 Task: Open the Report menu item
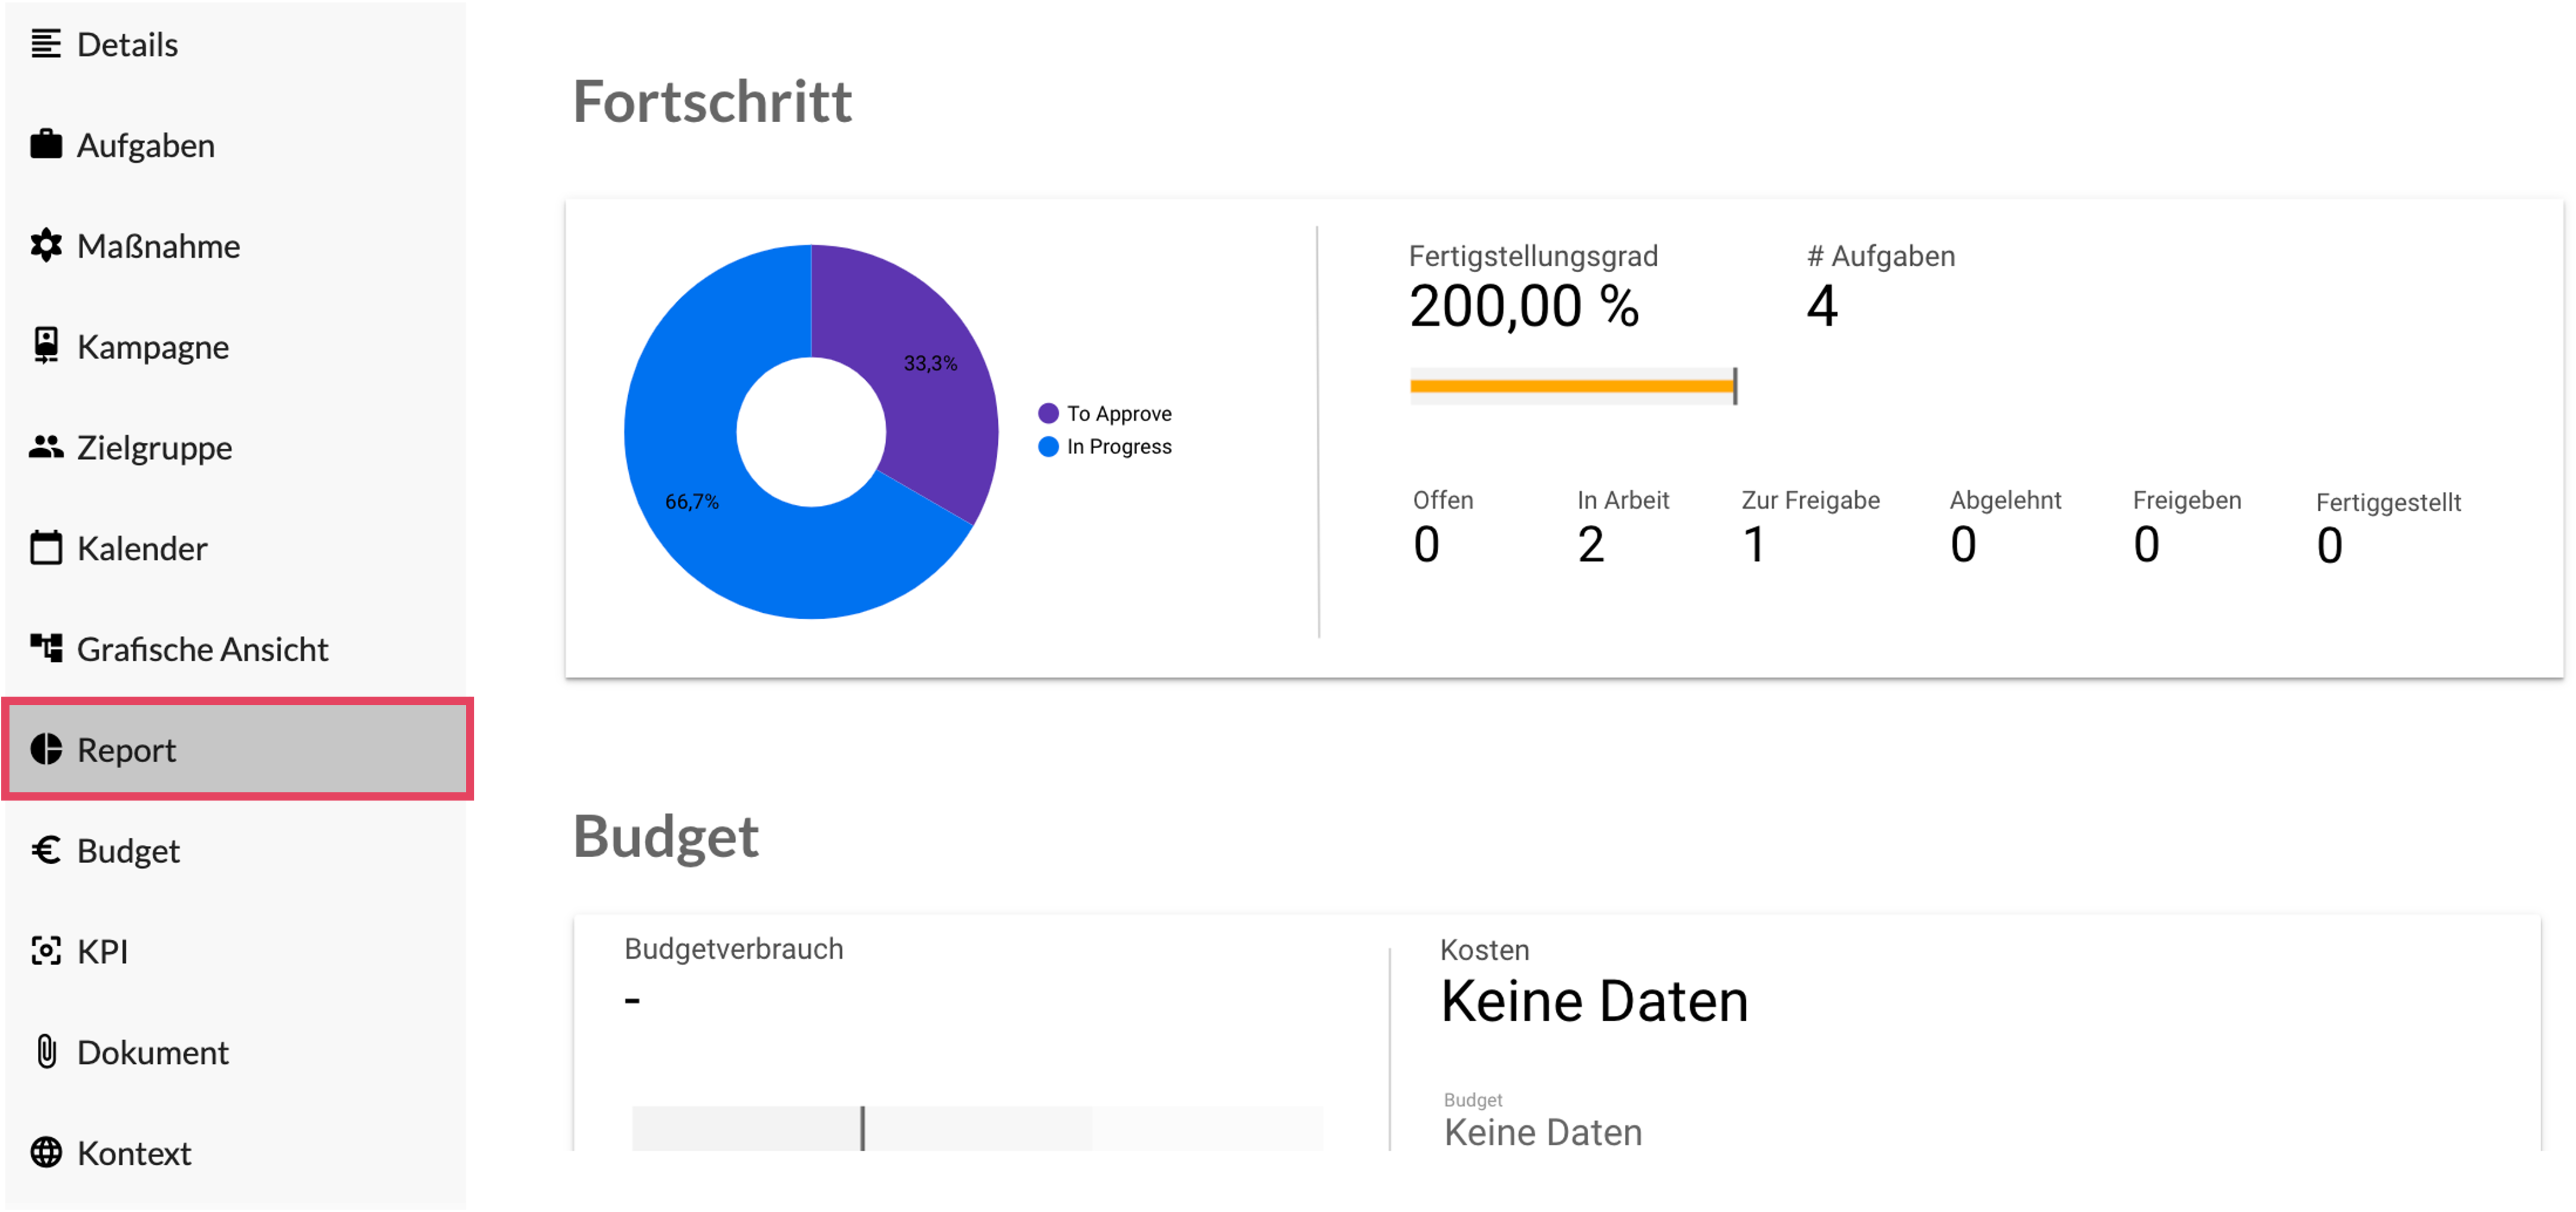click(126, 750)
